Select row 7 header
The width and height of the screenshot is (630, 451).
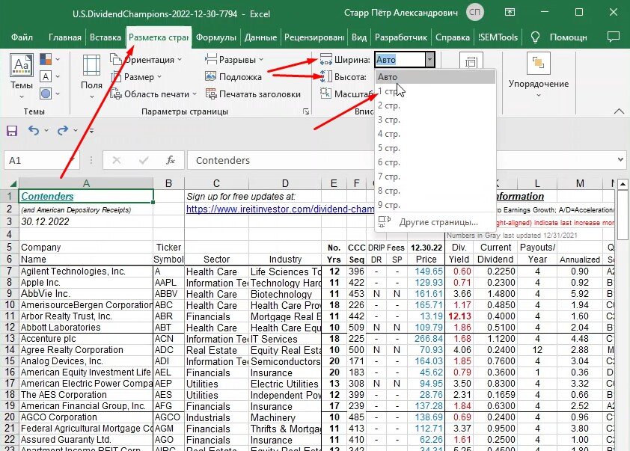(x=10, y=271)
